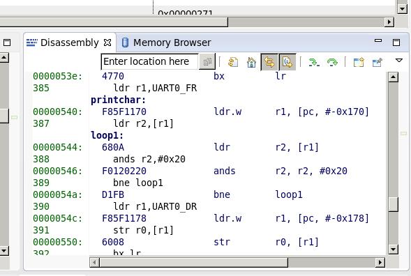
Task: Toggle the Show Source button
Action: 287,62
